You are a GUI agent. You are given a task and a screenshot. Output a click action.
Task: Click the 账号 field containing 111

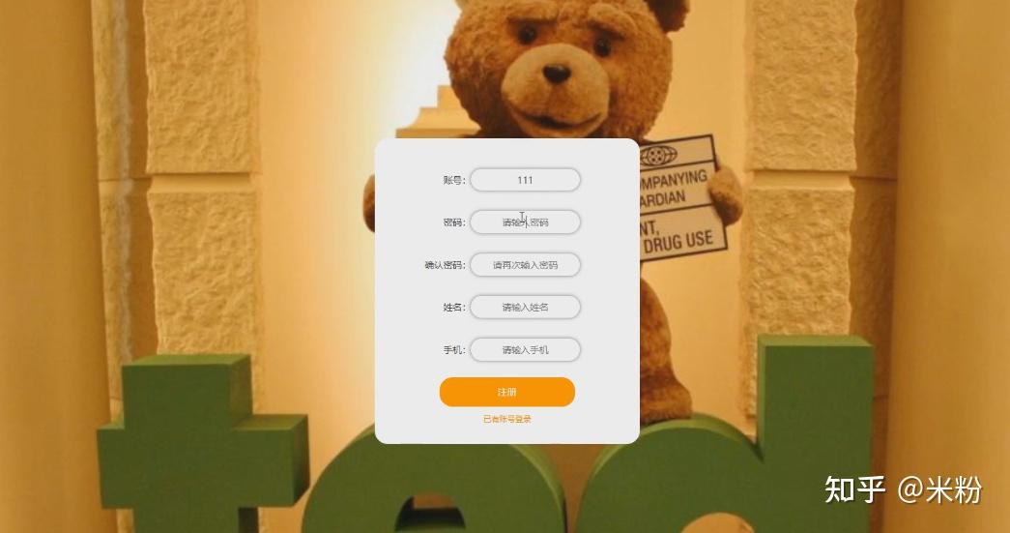point(525,180)
